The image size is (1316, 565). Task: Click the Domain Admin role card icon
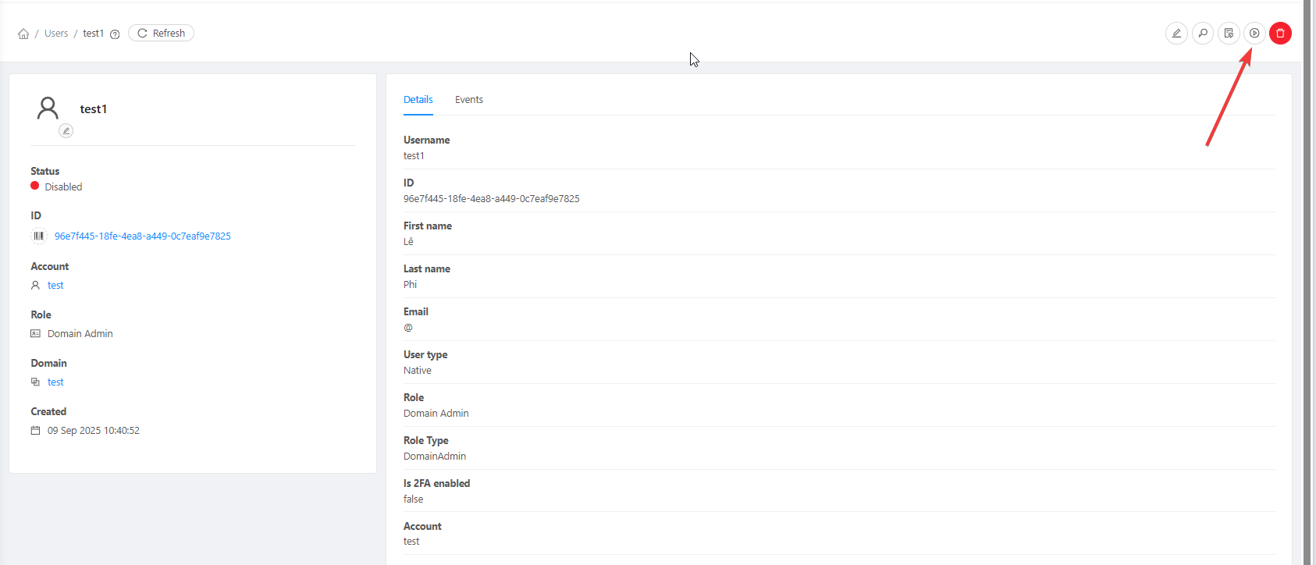click(x=35, y=333)
